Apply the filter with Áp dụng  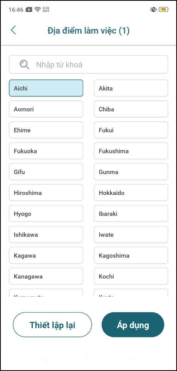pyautogui.click(x=133, y=325)
